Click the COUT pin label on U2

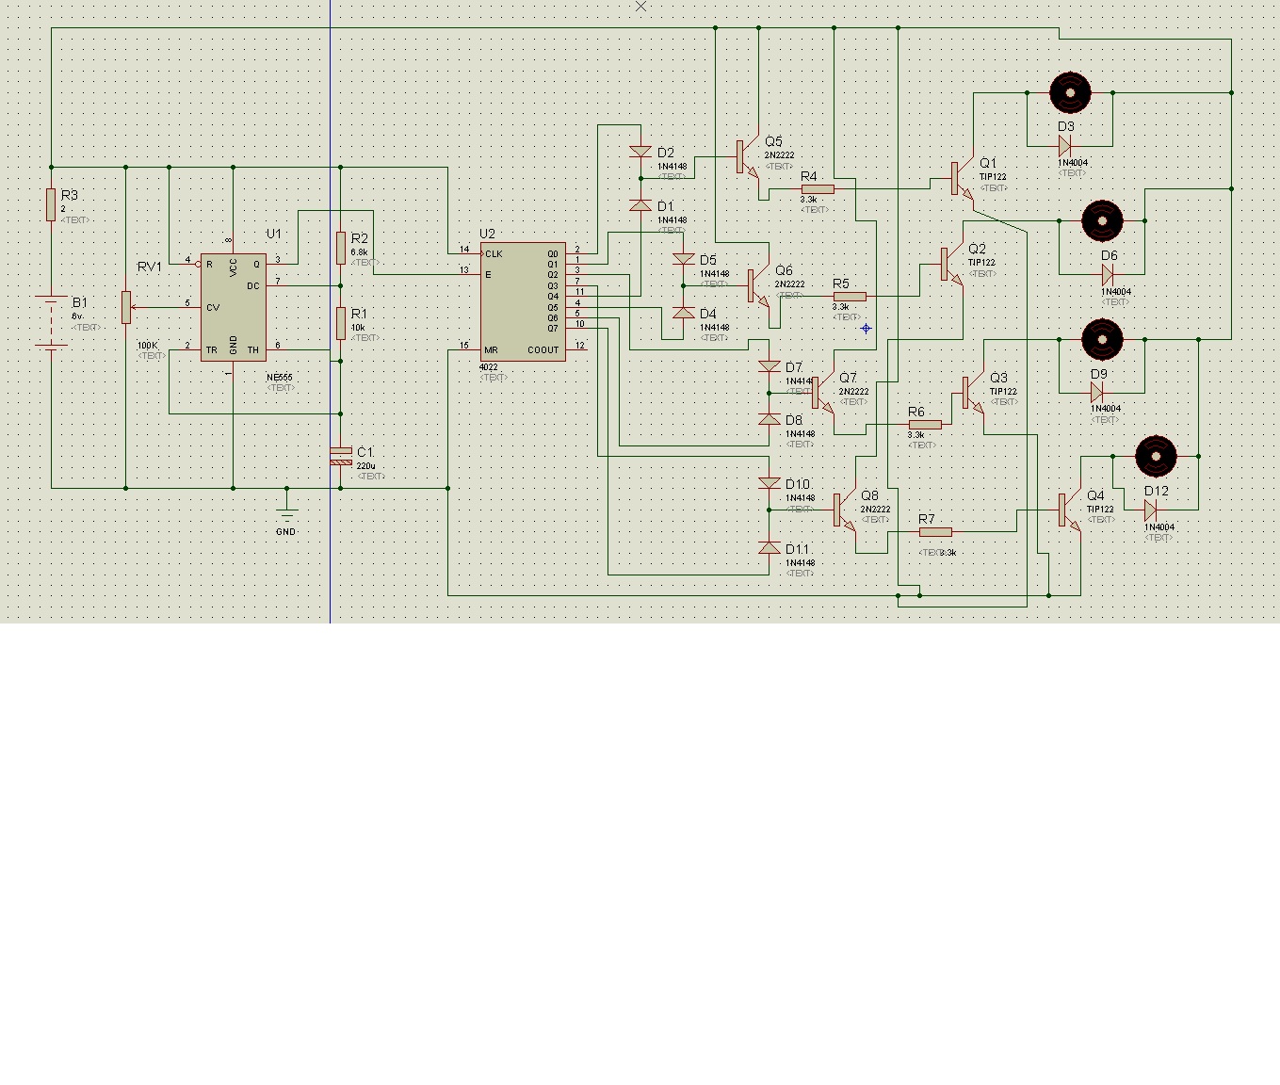pyautogui.click(x=543, y=349)
